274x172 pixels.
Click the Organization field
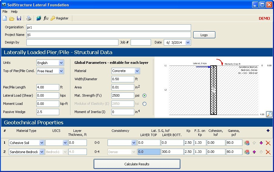click(x=108, y=27)
